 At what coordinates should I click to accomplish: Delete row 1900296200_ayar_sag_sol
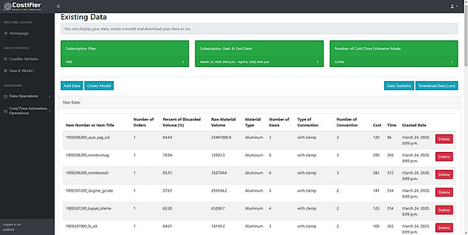tap(444, 139)
